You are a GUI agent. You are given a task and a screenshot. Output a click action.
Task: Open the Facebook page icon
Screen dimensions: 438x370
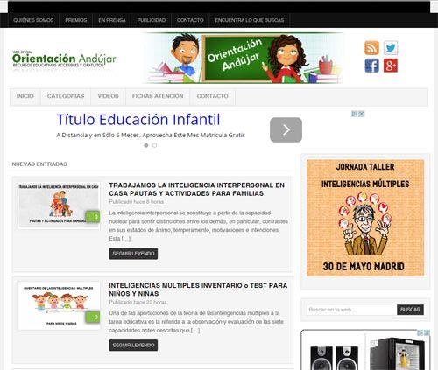pos(371,66)
